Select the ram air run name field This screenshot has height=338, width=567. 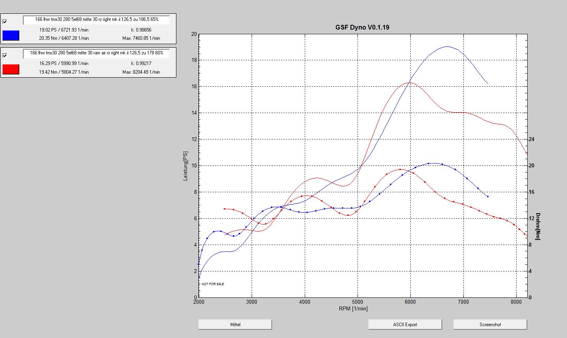96,53
